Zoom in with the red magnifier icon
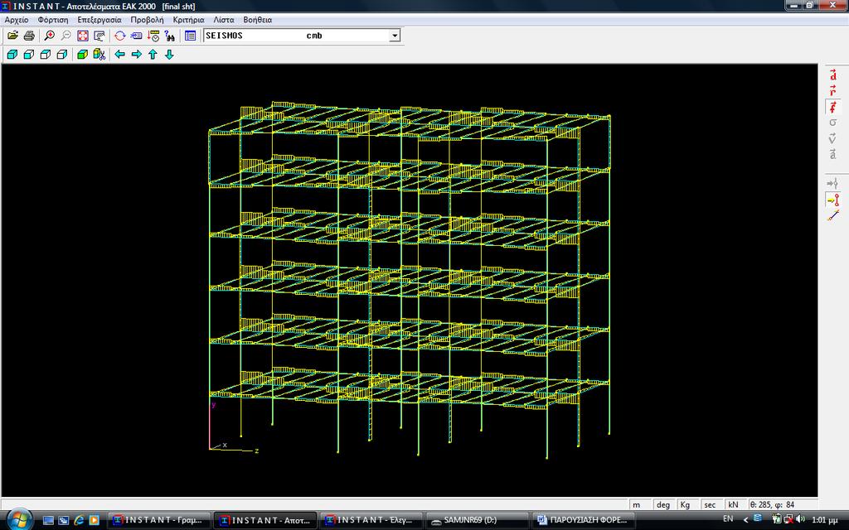Viewport: 849px width, 530px height. (49, 36)
